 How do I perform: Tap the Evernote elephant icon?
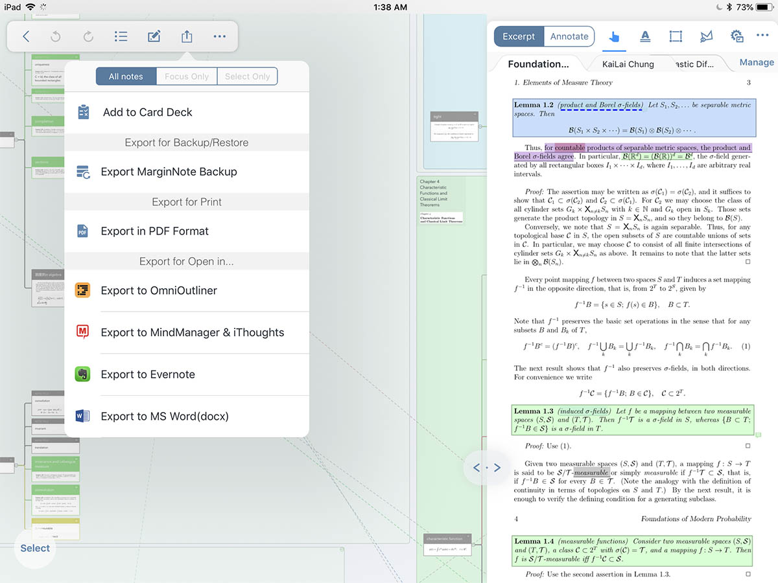coord(82,374)
